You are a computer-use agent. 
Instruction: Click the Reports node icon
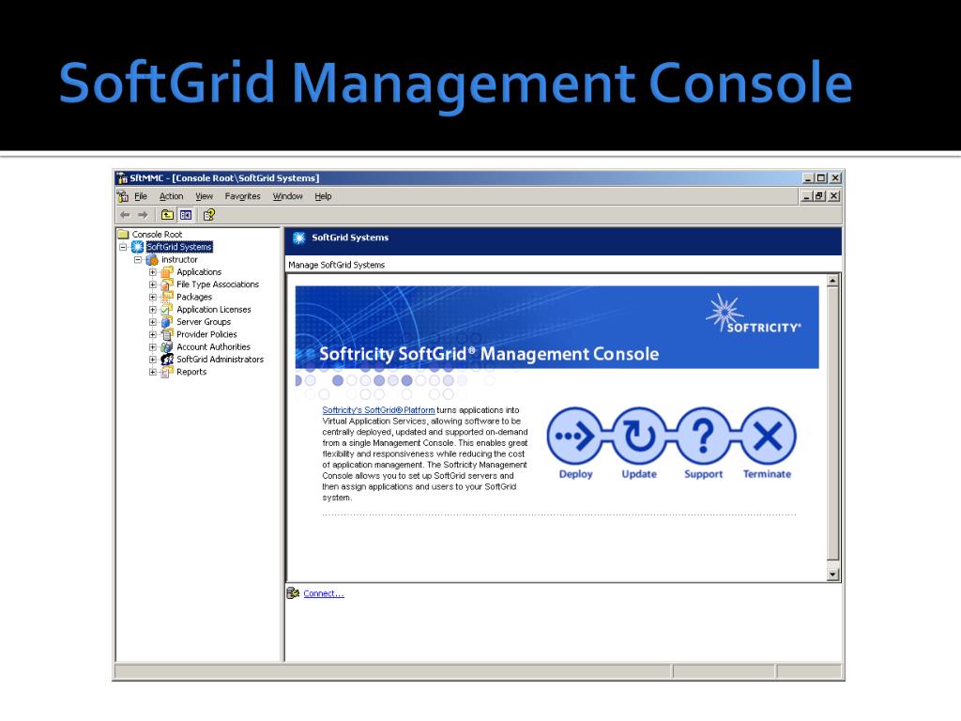(167, 372)
